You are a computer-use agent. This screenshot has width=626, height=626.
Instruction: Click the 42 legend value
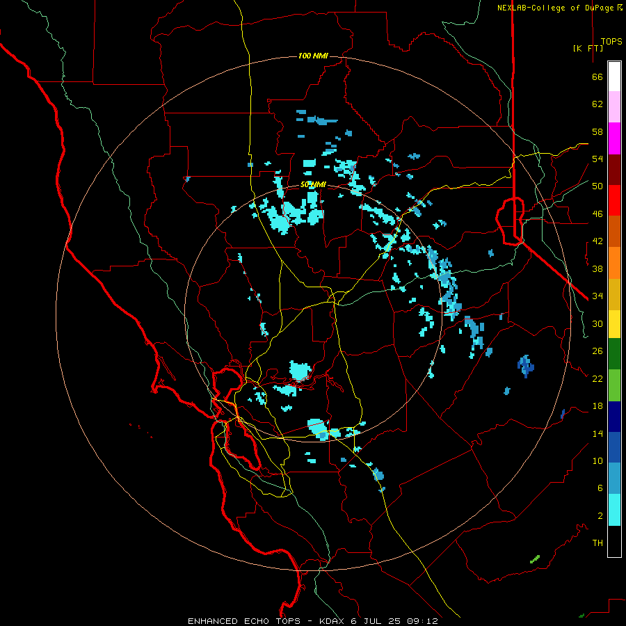(x=597, y=241)
